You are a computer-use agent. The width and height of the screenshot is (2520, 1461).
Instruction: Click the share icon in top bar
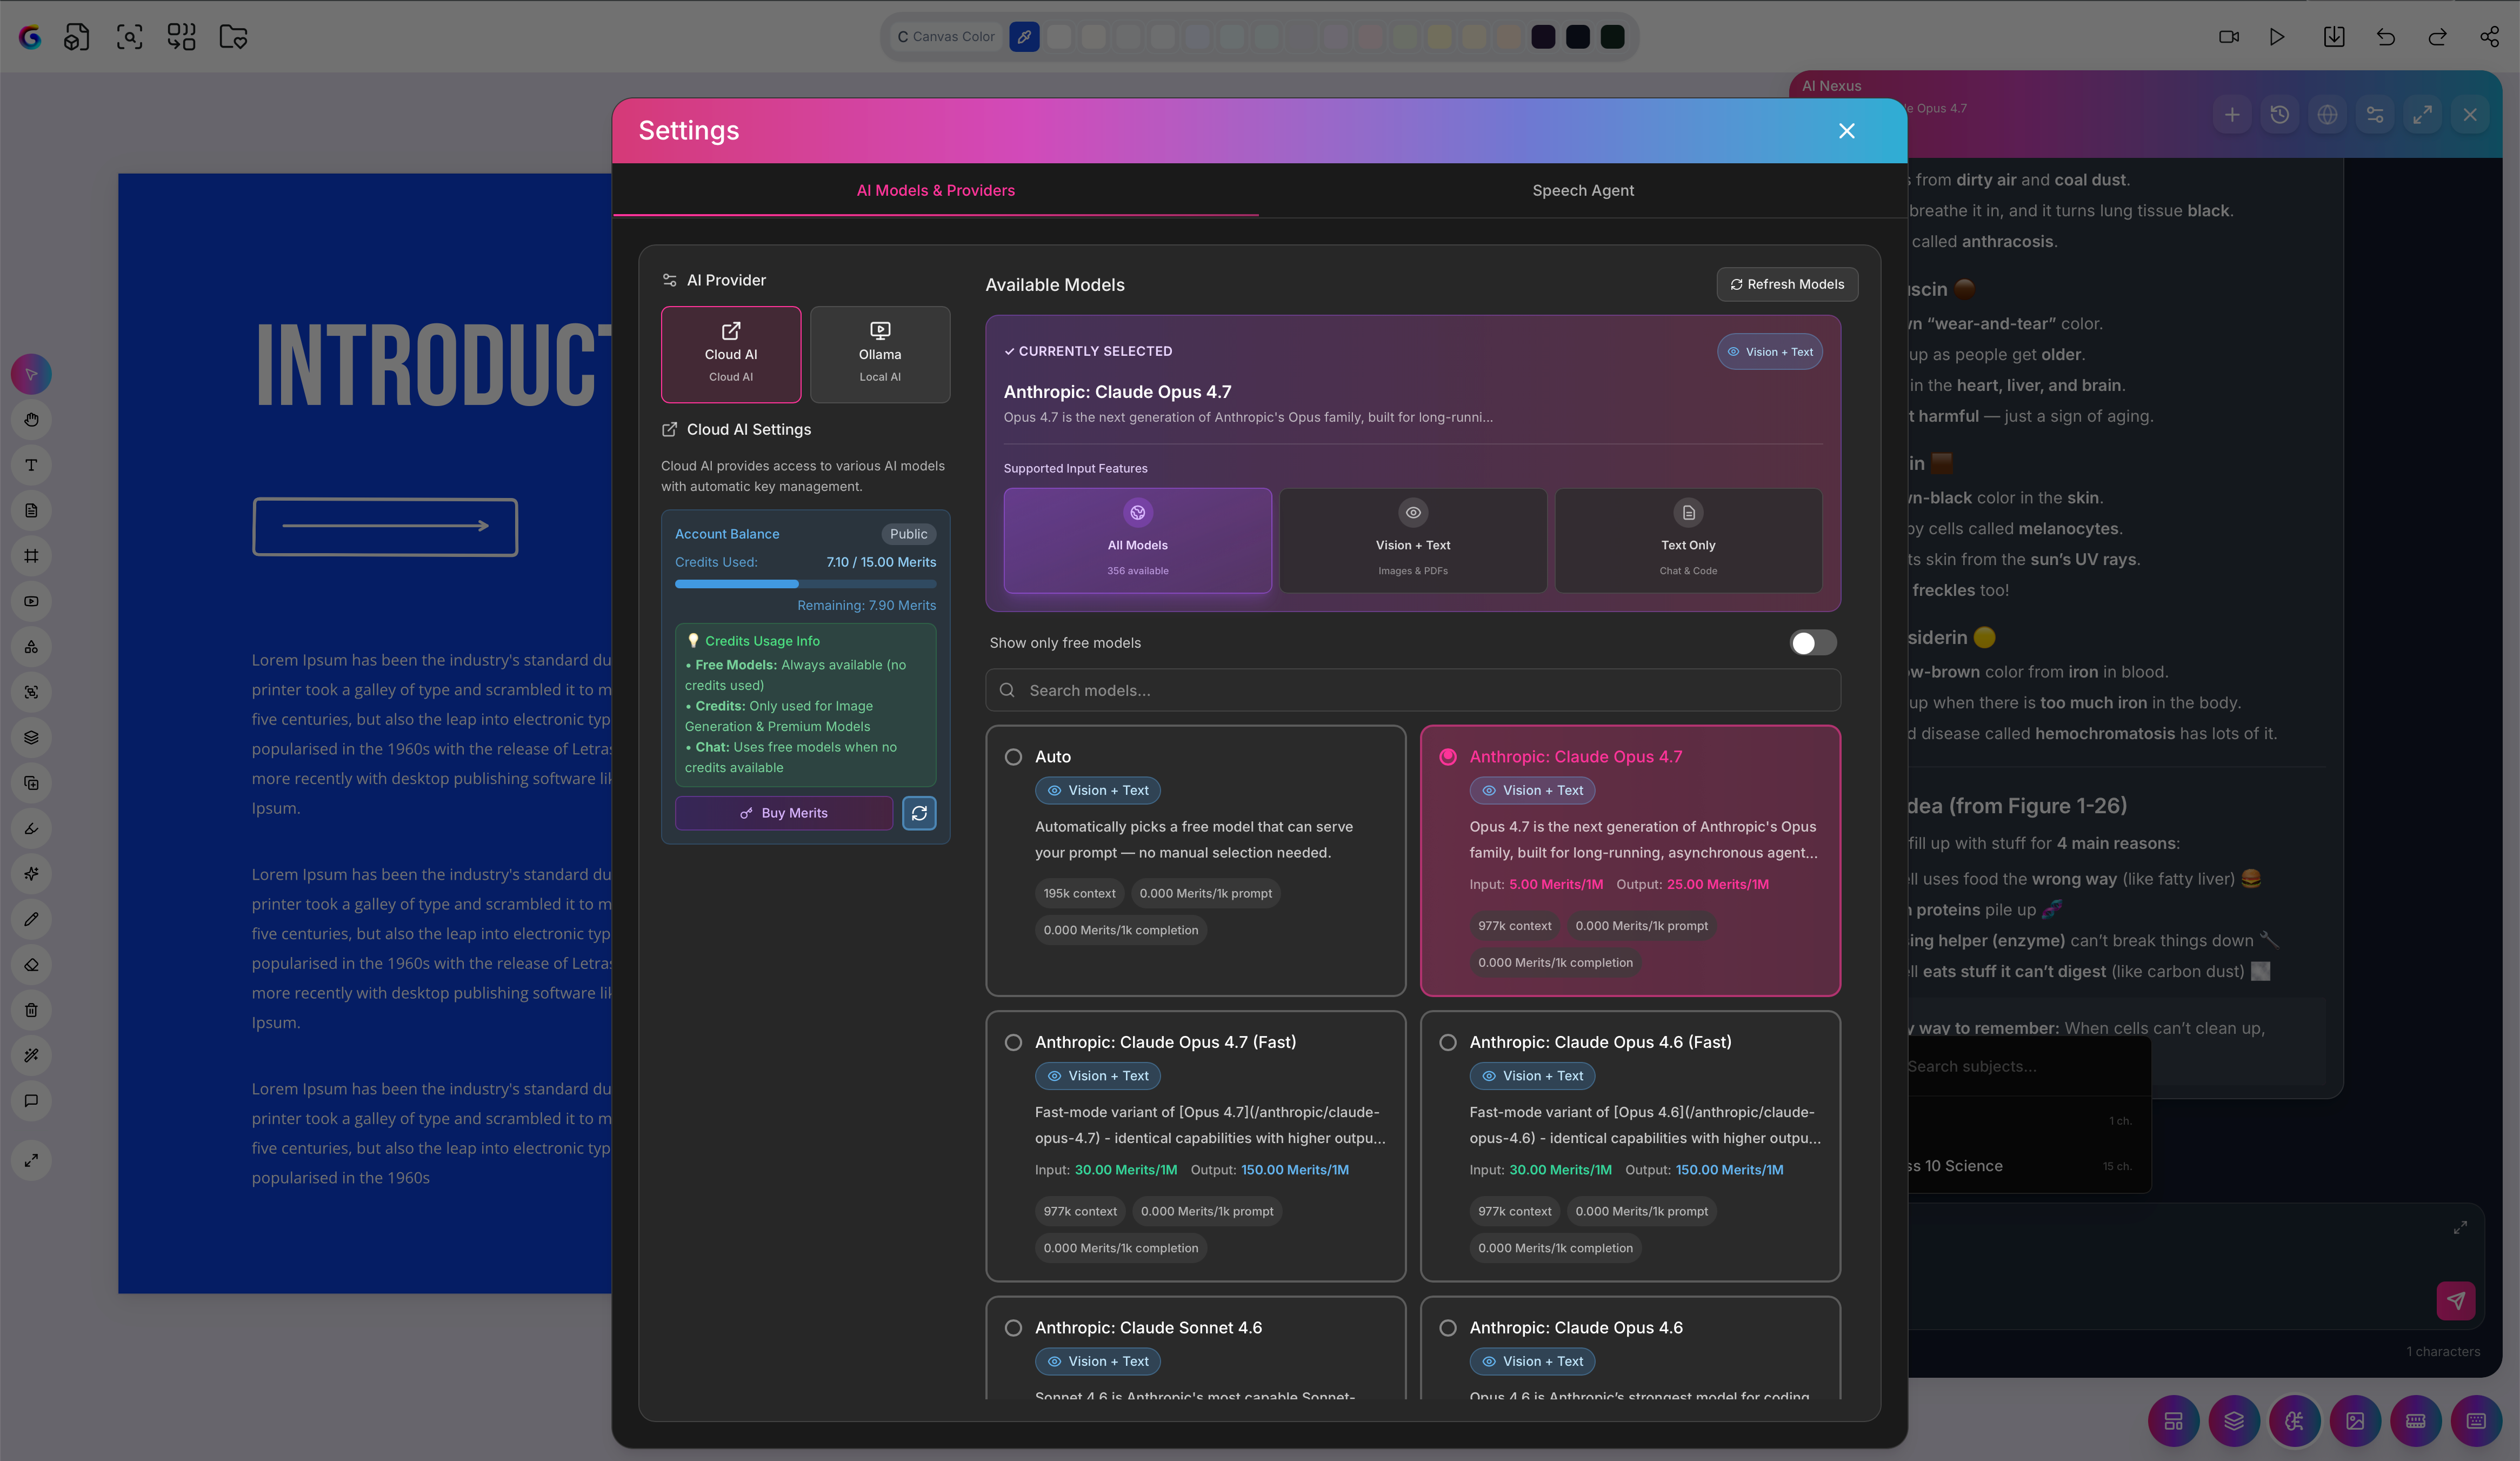click(2490, 37)
